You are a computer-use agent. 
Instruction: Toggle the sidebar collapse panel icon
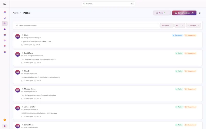tap(5, 126)
